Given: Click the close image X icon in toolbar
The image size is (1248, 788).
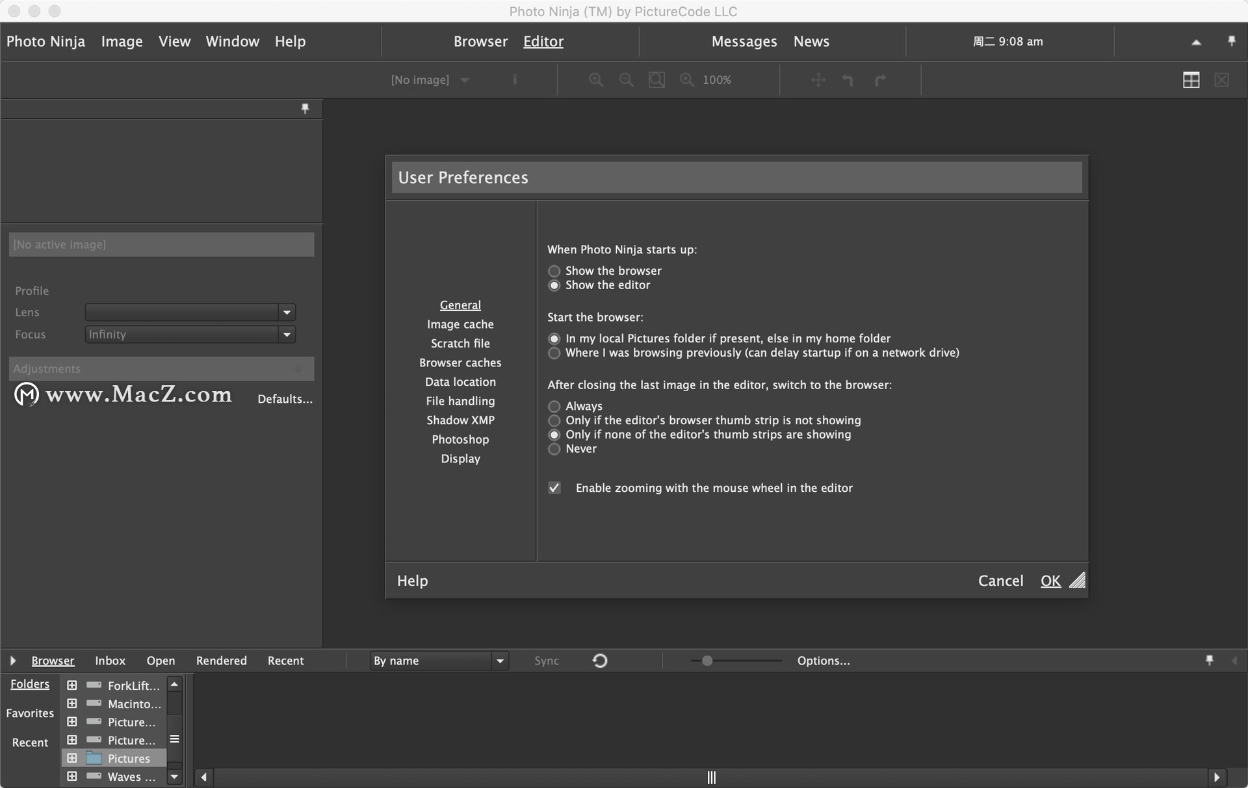Looking at the screenshot, I should tap(1221, 80).
